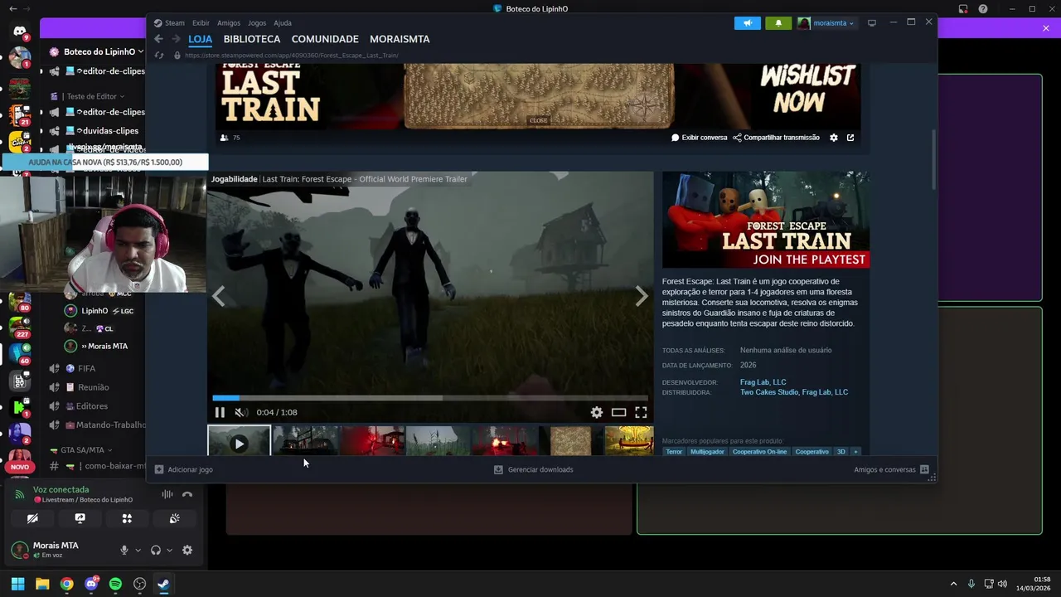Viewport: 1061px width, 597px height.
Task: Manage Discord screen share button
Action: [80, 518]
